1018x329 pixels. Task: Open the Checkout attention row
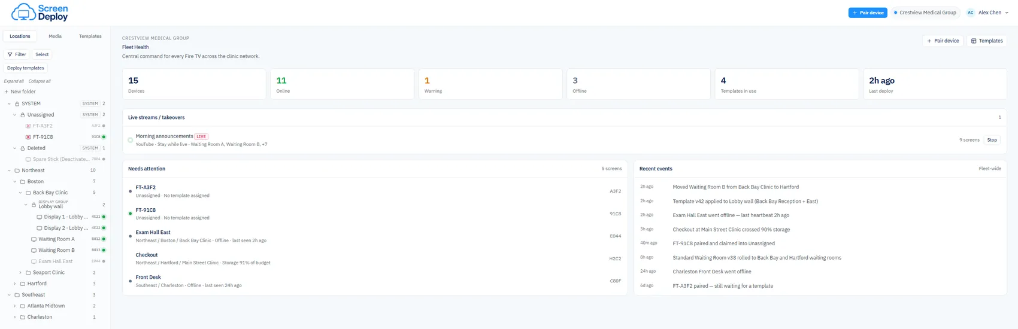(x=375, y=258)
